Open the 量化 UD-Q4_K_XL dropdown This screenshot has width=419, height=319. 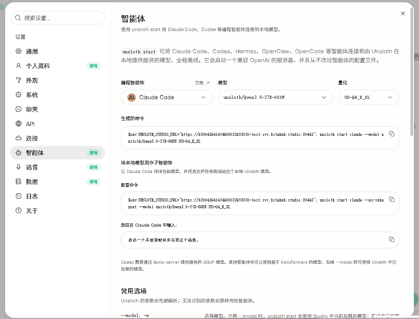pos(368,98)
